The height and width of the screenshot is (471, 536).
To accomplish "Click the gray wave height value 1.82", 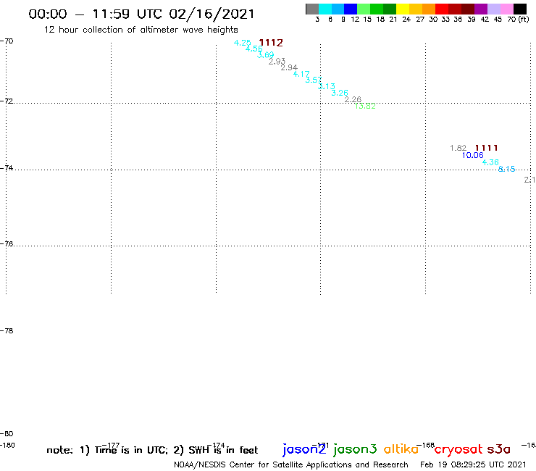I will (x=458, y=148).
